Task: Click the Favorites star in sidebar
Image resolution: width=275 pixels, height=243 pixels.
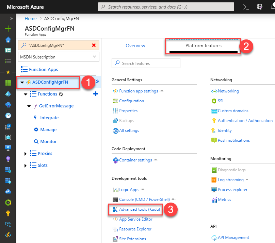Action: click(8, 72)
